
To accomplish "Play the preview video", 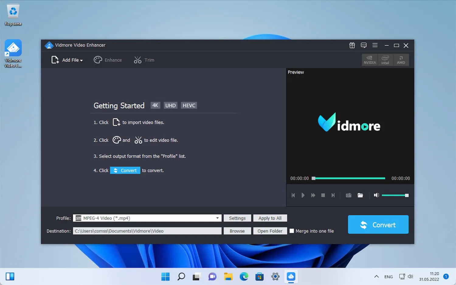I will click(303, 195).
